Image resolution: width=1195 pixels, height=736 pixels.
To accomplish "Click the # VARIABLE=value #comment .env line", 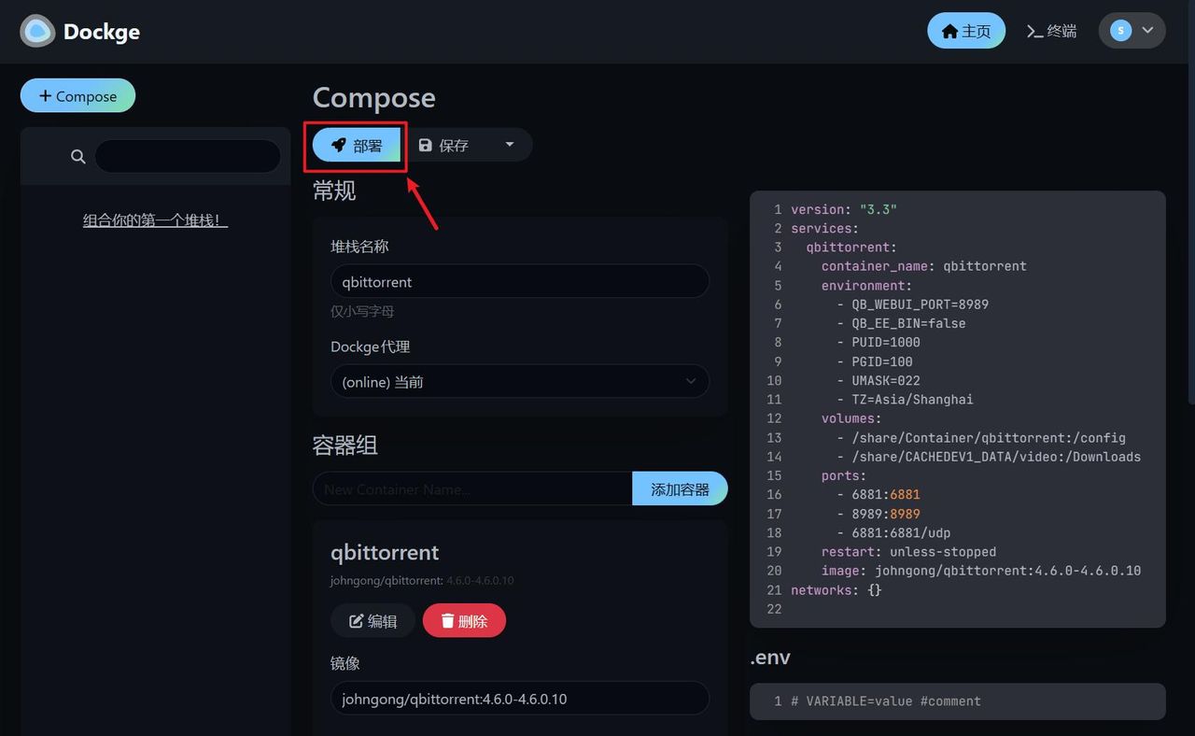I will coord(886,701).
